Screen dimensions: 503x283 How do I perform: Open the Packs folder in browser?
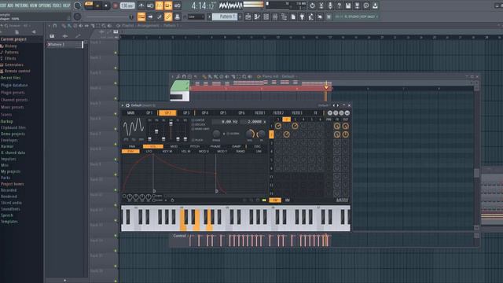6,178
